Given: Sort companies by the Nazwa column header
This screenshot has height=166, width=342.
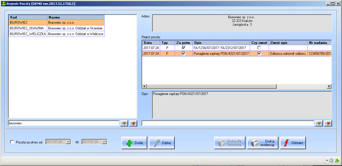Looking at the screenshot, I should [x=76, y=17].
